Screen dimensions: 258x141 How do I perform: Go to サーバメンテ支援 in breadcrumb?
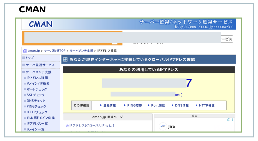pos(81,51)
